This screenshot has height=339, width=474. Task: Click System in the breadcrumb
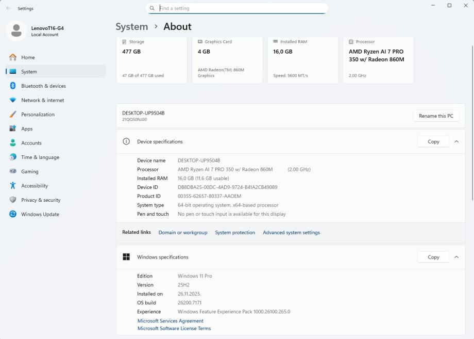pos(131,27)
